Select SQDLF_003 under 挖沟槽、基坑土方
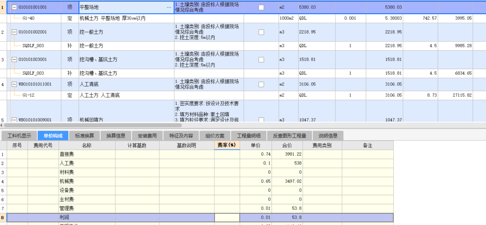The width and height of the screenshot is (486, 225). [33, 73]
